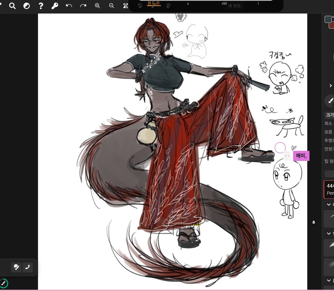Collapse the first brush group chevron
This screenshot has height=291, width=334.
[x=329, y=204]
